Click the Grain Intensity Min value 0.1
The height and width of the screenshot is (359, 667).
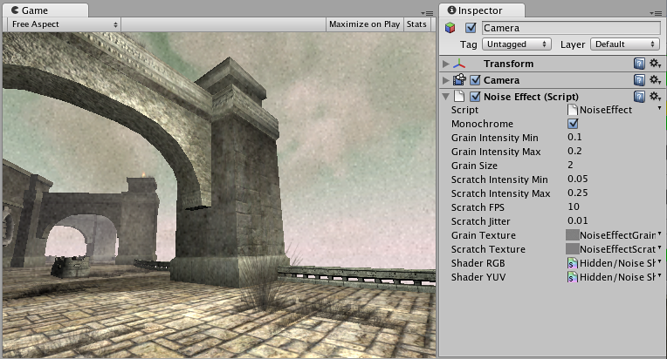point(574,137)
